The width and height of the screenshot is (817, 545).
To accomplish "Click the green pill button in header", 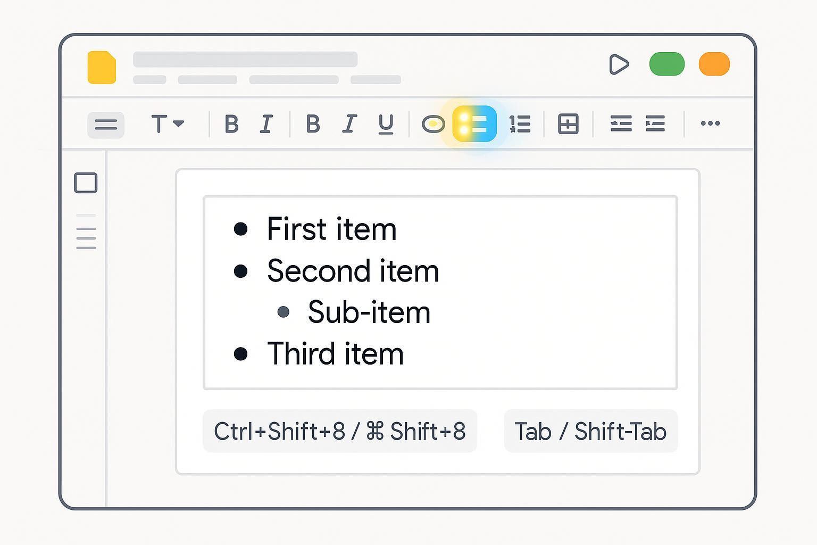I will click(x=666, y=64).
